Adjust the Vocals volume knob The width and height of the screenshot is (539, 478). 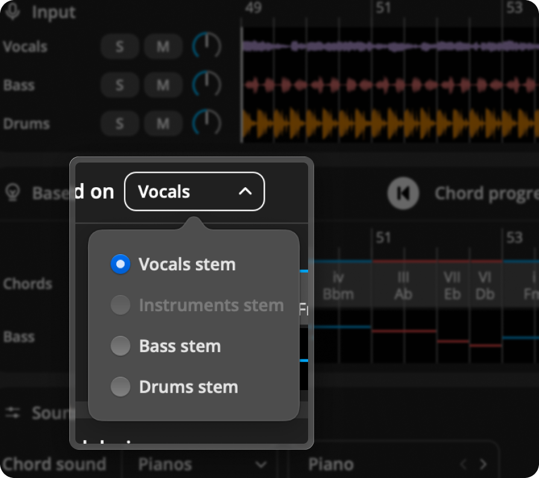point(207,46)
